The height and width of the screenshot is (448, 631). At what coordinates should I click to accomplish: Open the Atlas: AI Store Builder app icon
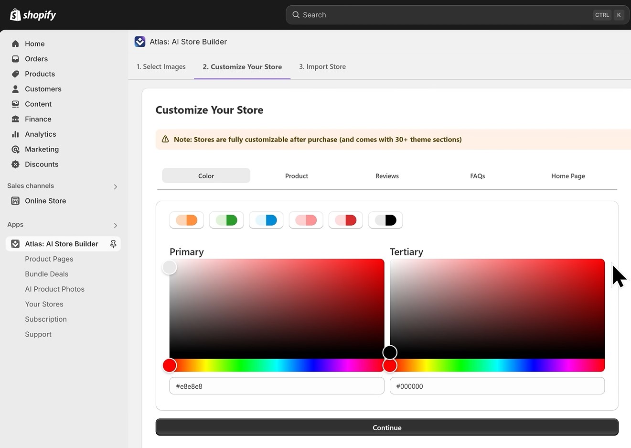click(140, 42)
